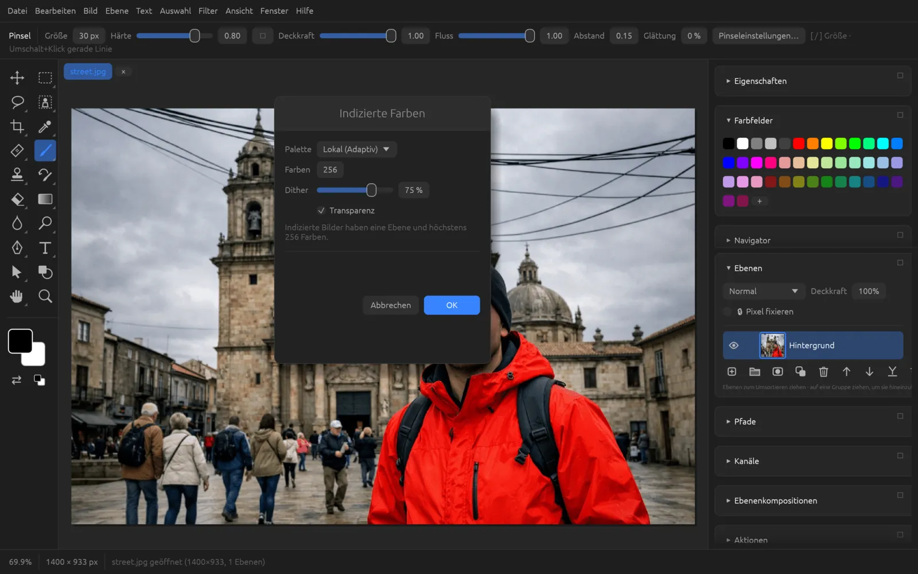
Task: Toggle the Transparenz checkbox
Action: 321,211
